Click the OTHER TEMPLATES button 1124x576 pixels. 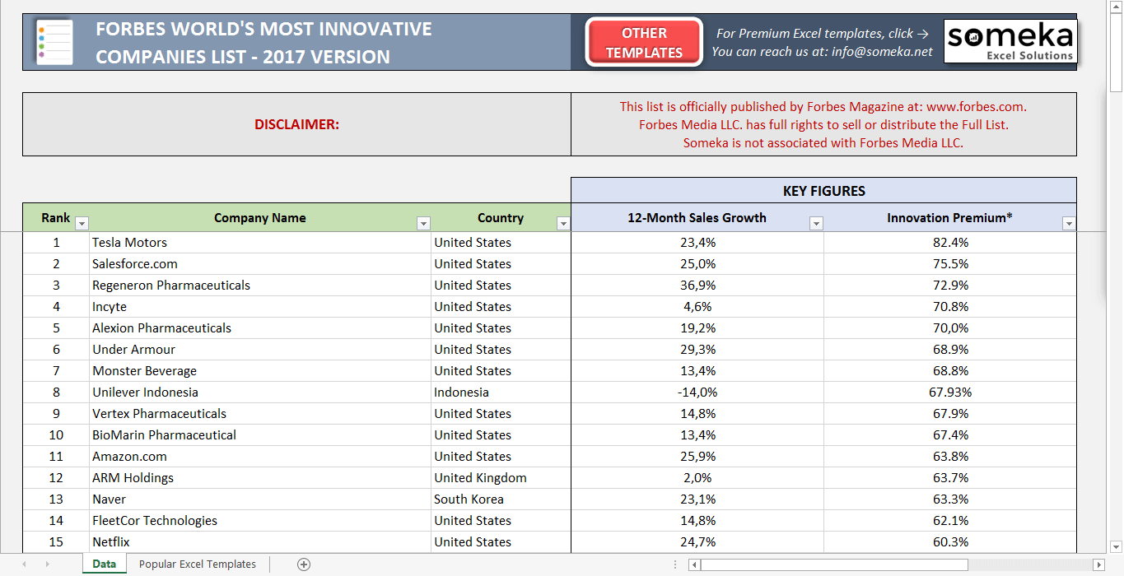click(x=644, y=43)
